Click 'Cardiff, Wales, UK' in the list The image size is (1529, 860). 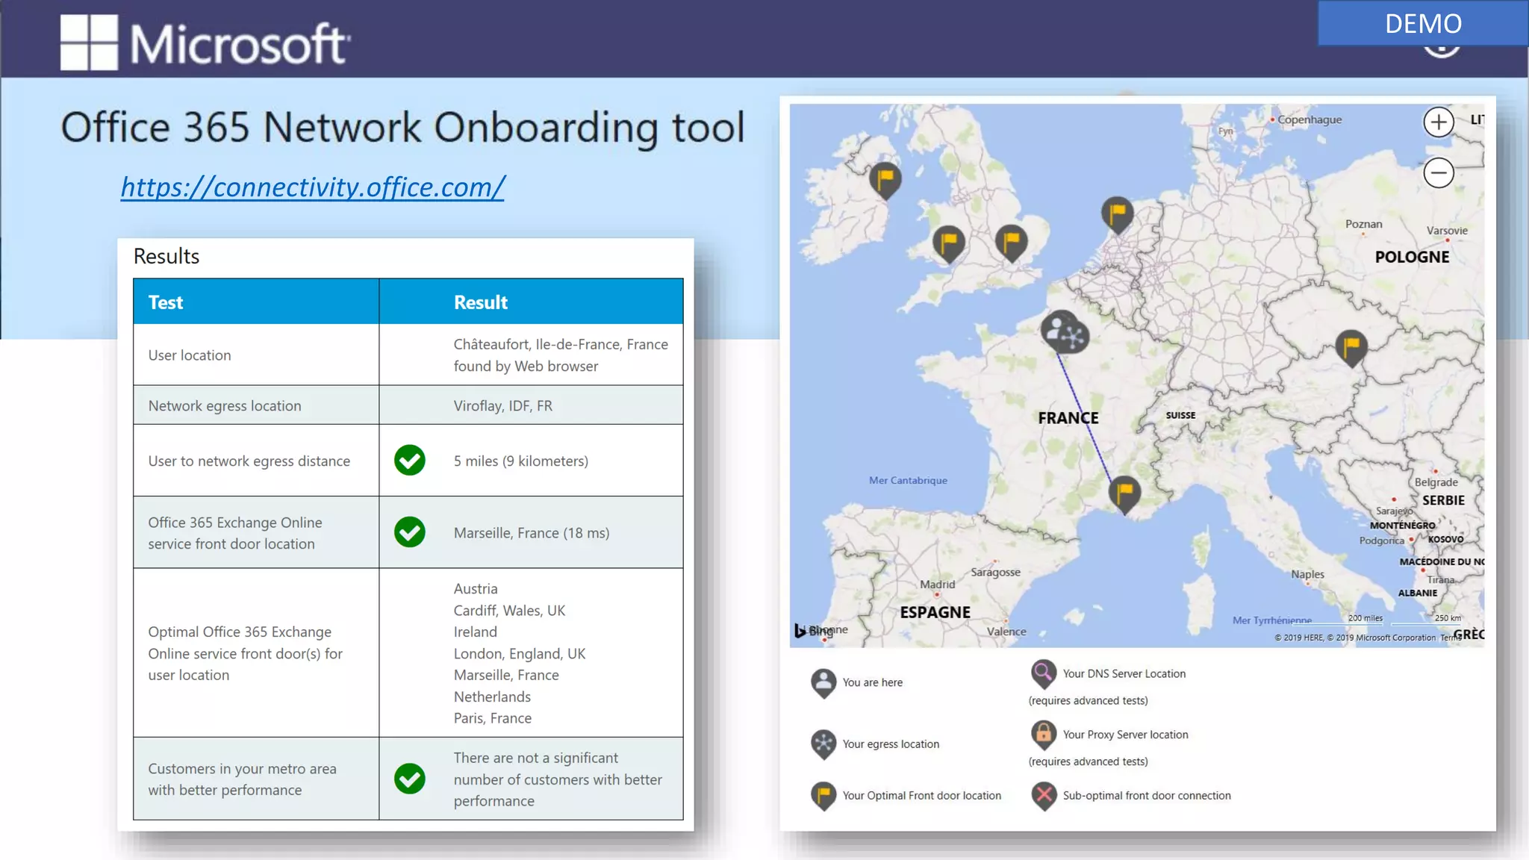[x=509, y=610]
